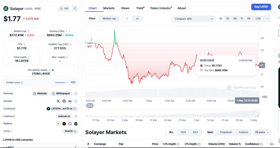Set chart range to All

pos(249,19)
